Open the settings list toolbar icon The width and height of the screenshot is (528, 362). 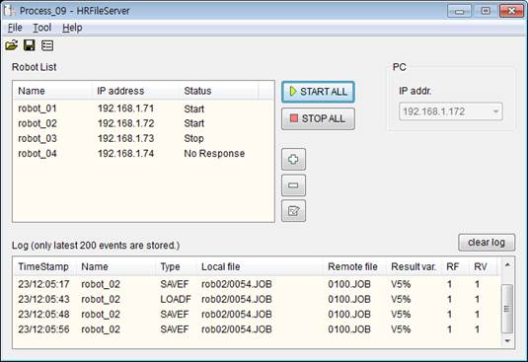click(x=47, y=45)
